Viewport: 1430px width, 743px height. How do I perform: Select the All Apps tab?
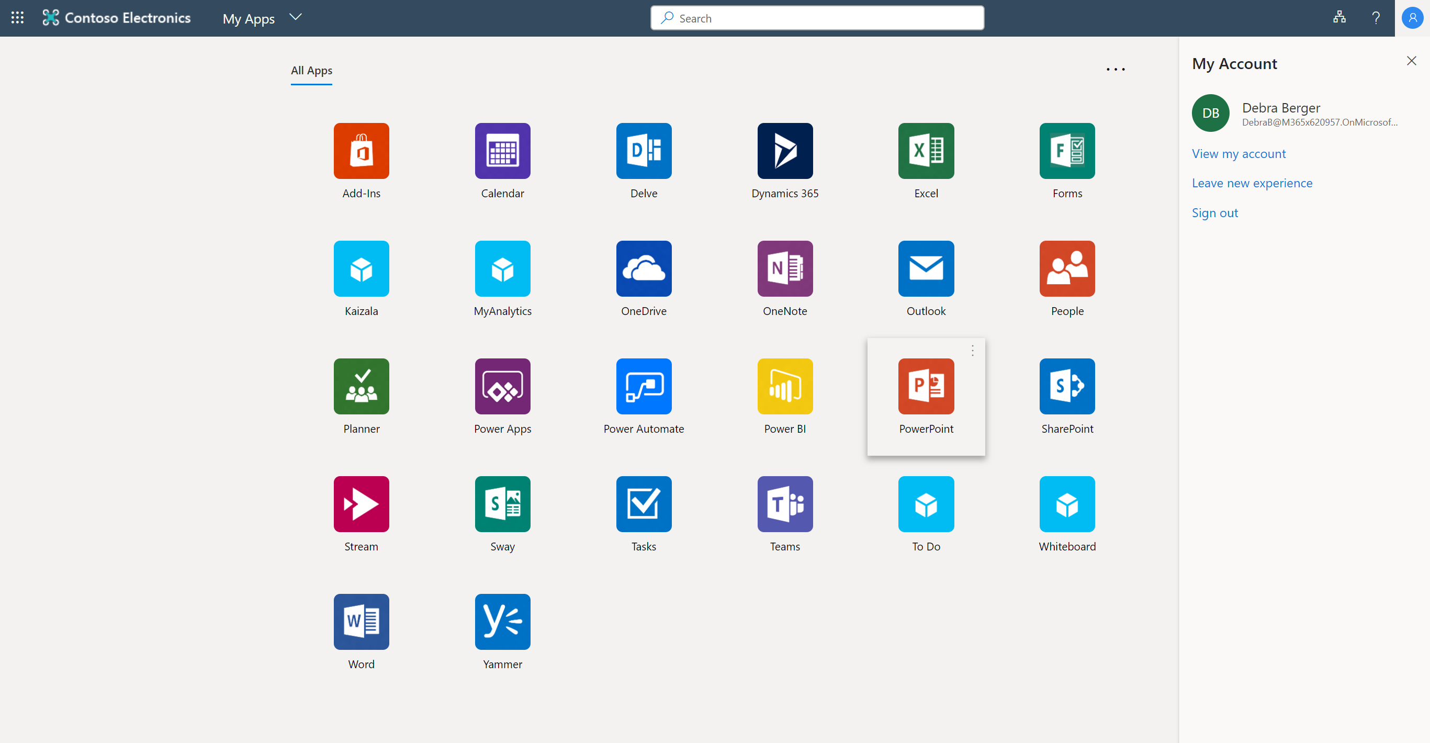[311, 71]
